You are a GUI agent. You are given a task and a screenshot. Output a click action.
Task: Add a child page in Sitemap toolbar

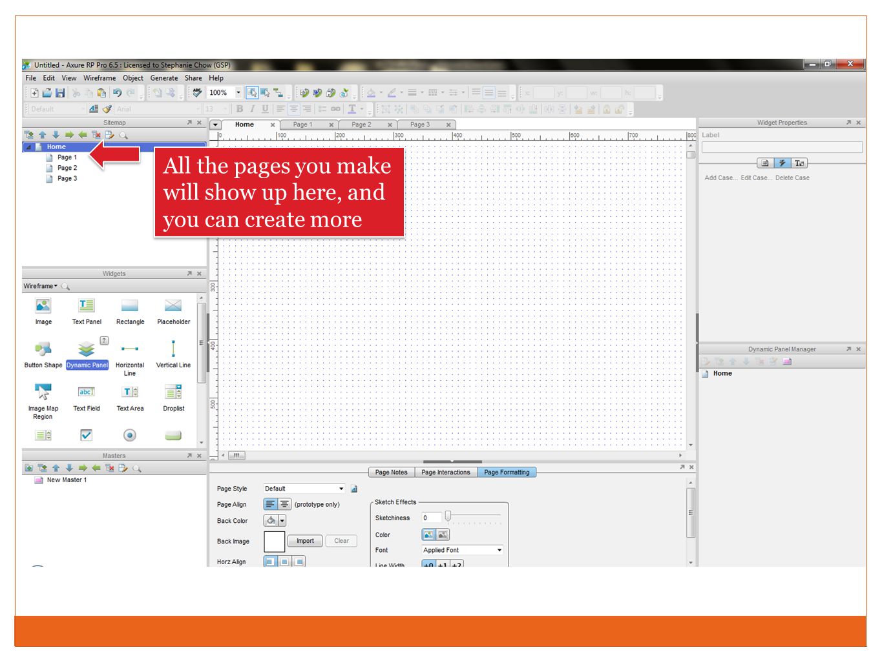pyautogui.click(x=28, y=135)
